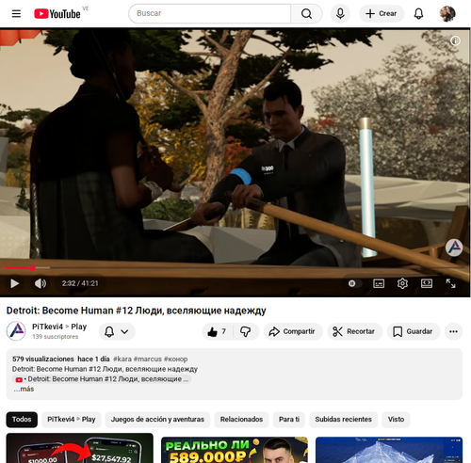This screenshot has height=463, width=471.
Task: Enter fullscreen mode
Action: [x=450, y=283]
